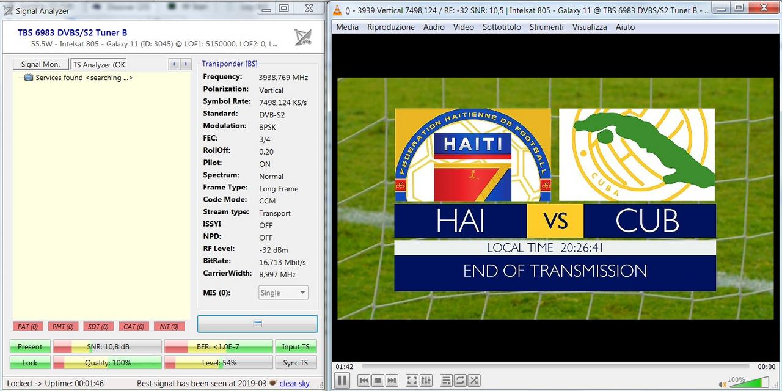
Task: Adjust the VLC volume slider
Action: (750, 382)
